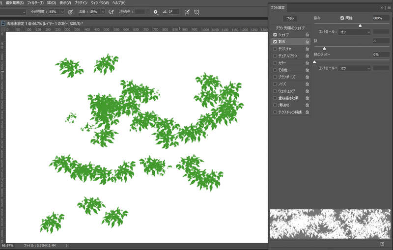Select the ブラシ設定 panel tab

tap(278, 7)
